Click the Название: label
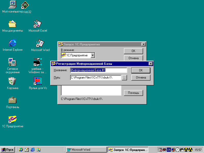This screenshot has height=153, width=204. (x=60, y=70)
